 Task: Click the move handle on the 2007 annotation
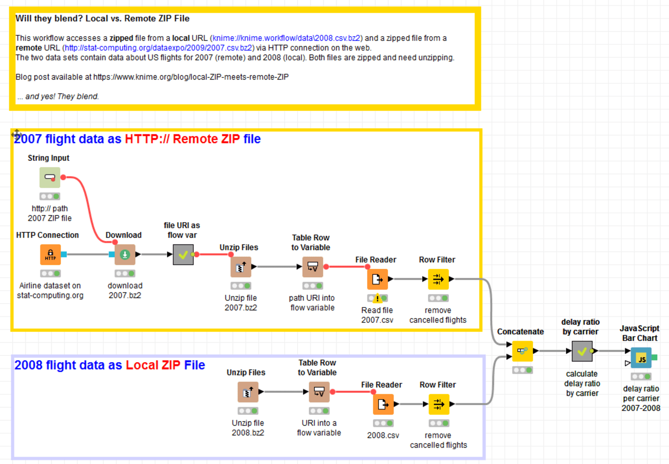pyautogui.click(x=17, y=134)
